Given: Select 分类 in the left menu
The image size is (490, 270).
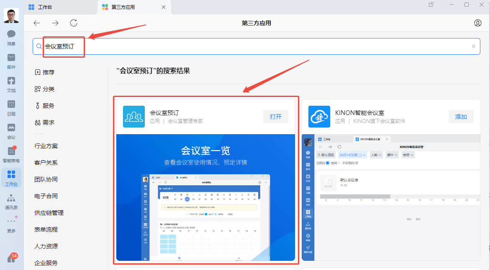Looking at the screenshot, I should tap(44, 89).
